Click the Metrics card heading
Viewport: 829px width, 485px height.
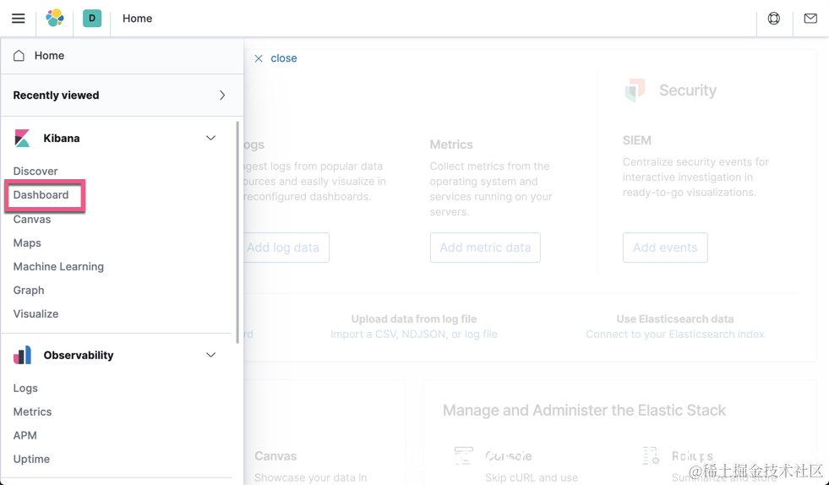coord(451,144)
